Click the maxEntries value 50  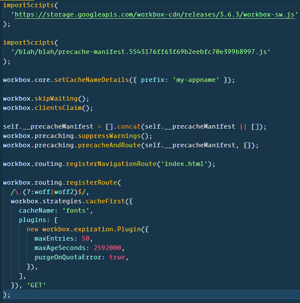86,238
